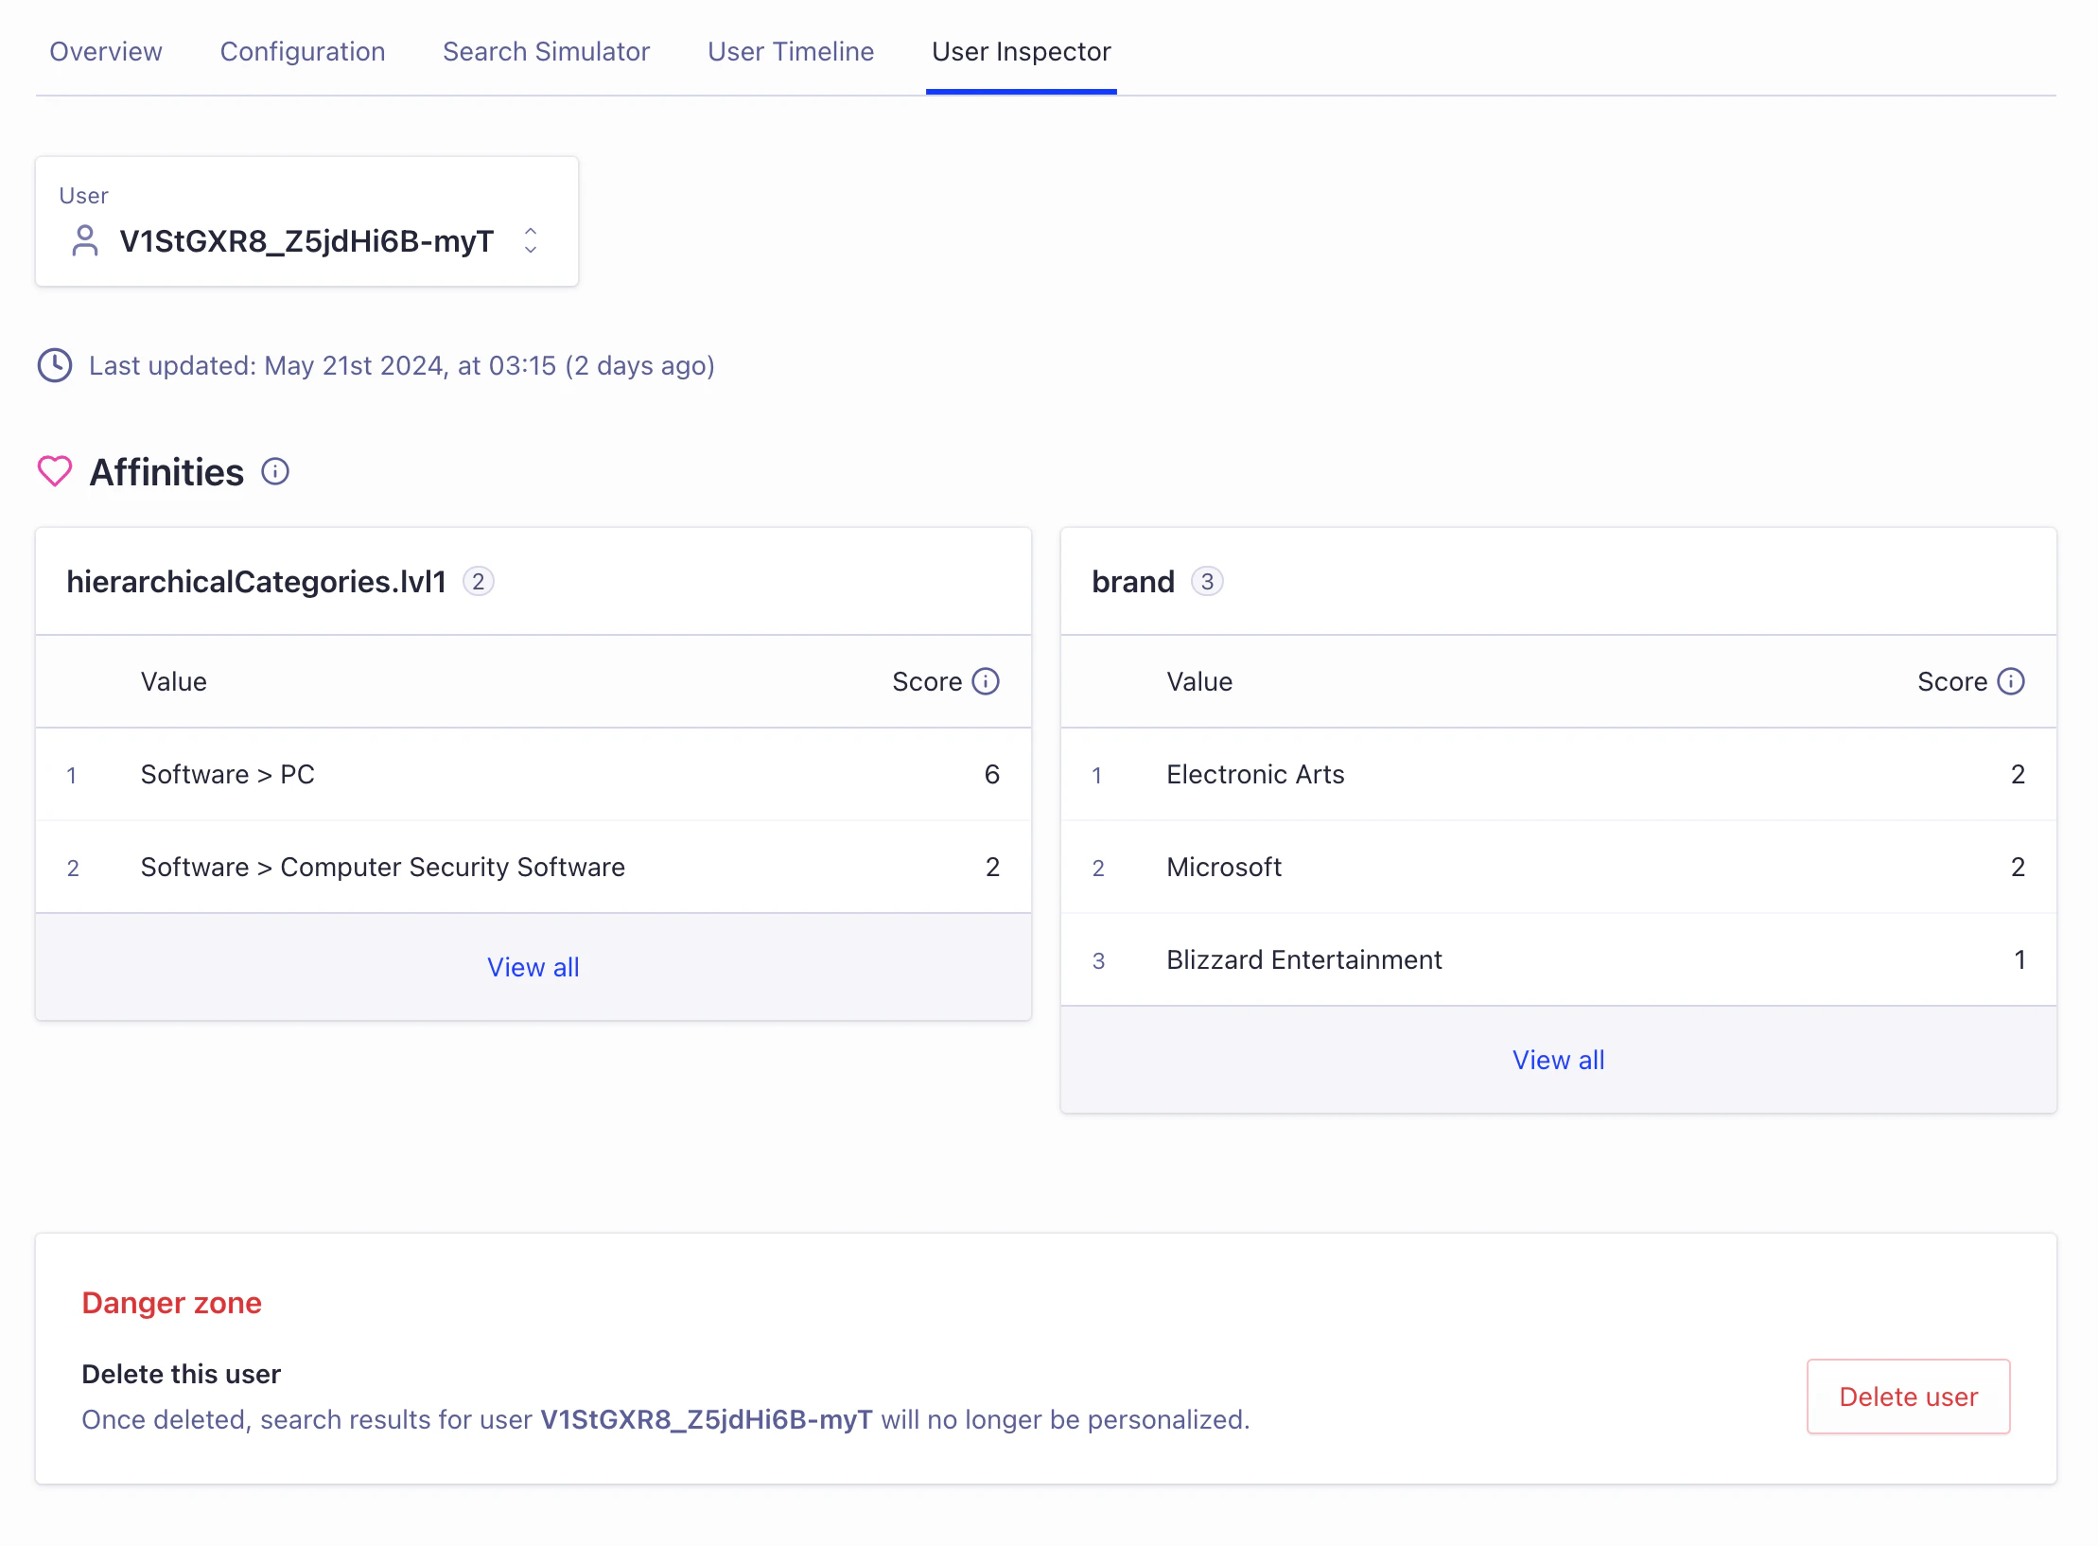Click the info icon next to Affinities

pos(274,471)
